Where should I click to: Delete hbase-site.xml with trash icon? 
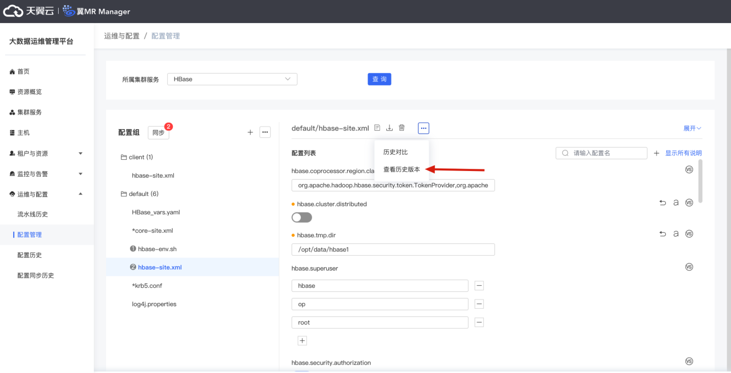402,128
